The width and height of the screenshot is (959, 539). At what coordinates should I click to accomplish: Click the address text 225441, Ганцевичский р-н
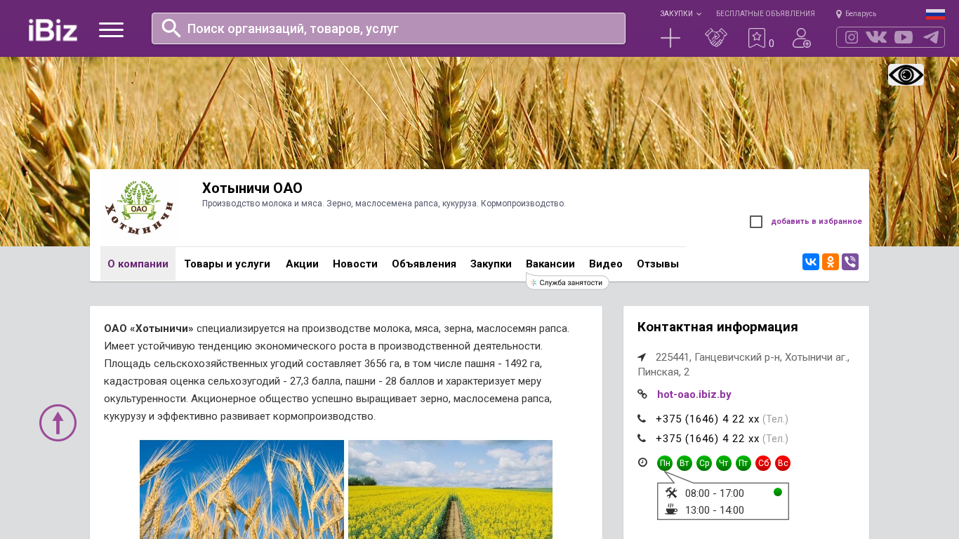tap(743, 364)
